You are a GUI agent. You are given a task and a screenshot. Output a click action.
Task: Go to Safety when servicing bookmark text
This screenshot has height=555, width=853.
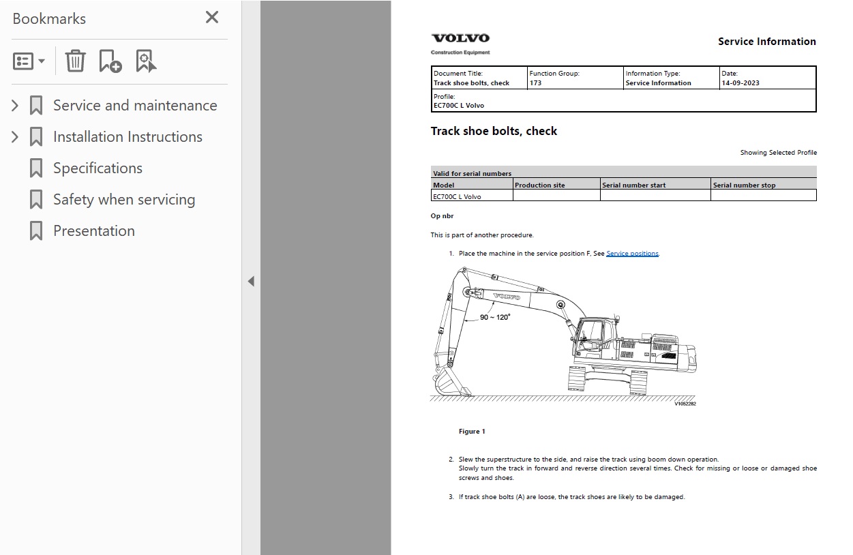tap(124, 200)
